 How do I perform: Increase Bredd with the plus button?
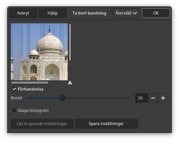coord(163,98)
